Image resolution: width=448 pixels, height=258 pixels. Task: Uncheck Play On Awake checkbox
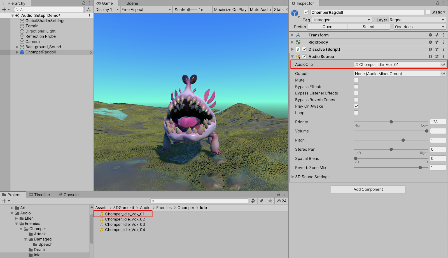pyautogui.click(x=356, y=106)
